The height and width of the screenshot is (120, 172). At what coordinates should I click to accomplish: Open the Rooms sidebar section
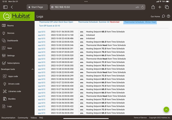(x=10, y=25)
